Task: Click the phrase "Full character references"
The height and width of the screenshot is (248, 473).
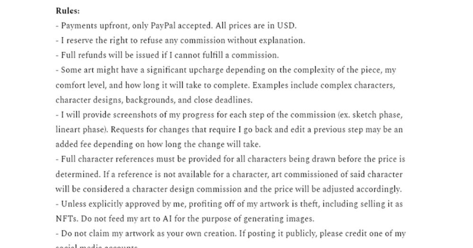Action: pyautogui.click(x=105, y=159)
